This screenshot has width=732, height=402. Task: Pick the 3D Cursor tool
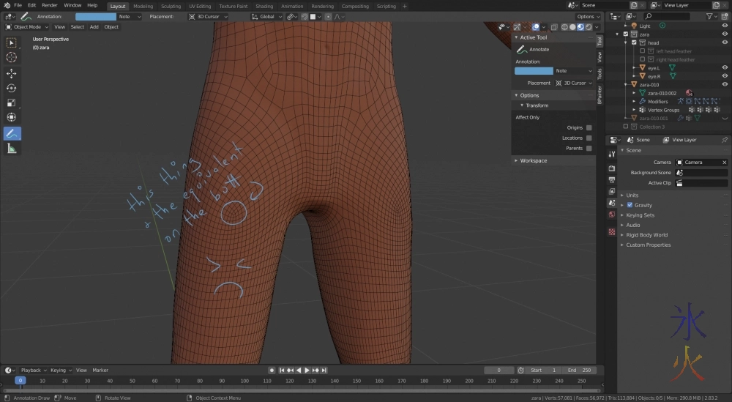click(x=12, y=57)
